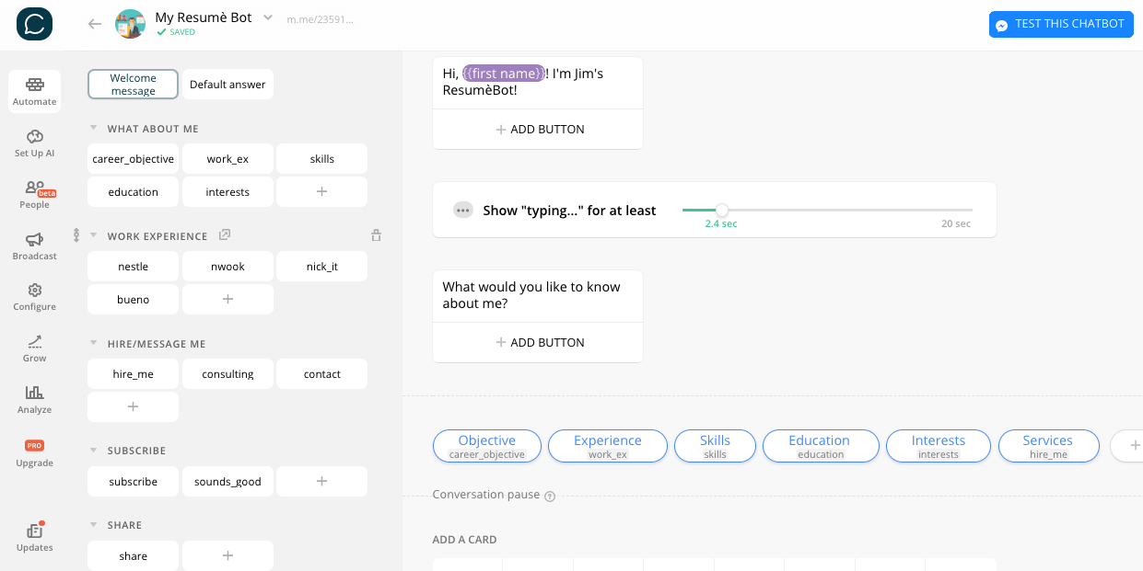Select the Default answer block
The image size is (1143, 571).
(227, 84)
